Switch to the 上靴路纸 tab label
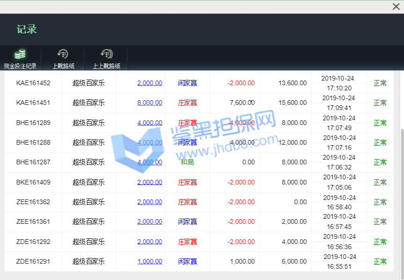404x280 pixels. pyautogui.click(x=63, y=66)
